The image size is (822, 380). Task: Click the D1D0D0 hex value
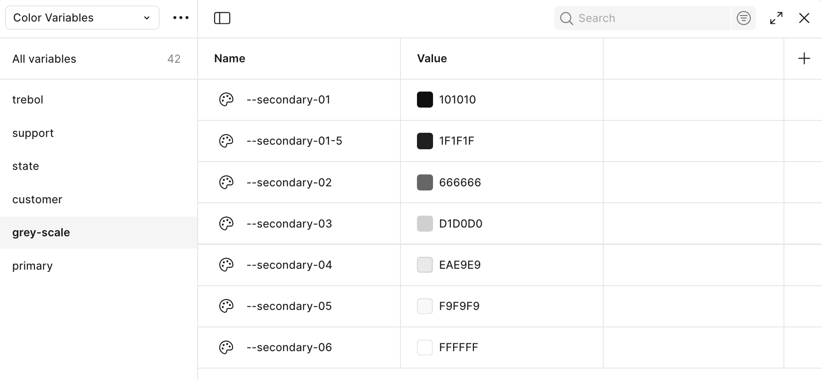pos(461,223)
